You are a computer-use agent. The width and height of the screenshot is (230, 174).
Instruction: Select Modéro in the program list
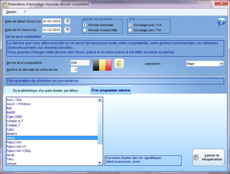tap(52, 134)
